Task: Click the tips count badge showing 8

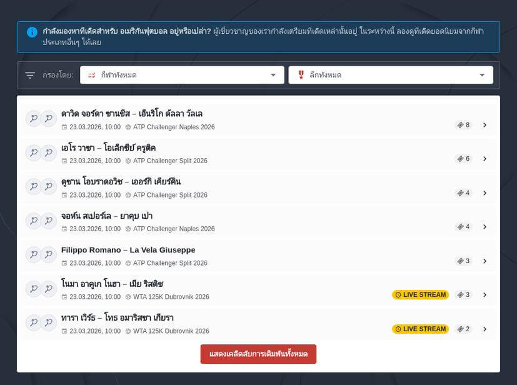Action: point(463,125)
